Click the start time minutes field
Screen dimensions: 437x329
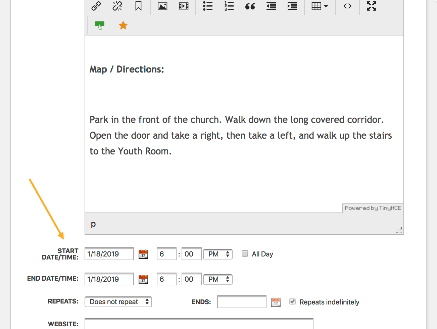pos(192,254)
